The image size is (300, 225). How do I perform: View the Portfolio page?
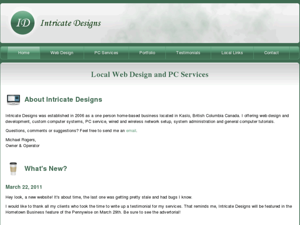pyautogui.click(x=147, y=53)
